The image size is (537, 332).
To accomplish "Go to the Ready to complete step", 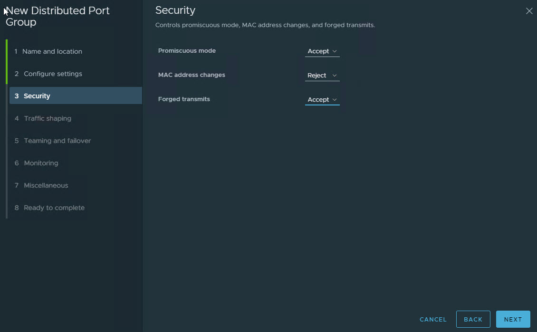I will [54, 208].
